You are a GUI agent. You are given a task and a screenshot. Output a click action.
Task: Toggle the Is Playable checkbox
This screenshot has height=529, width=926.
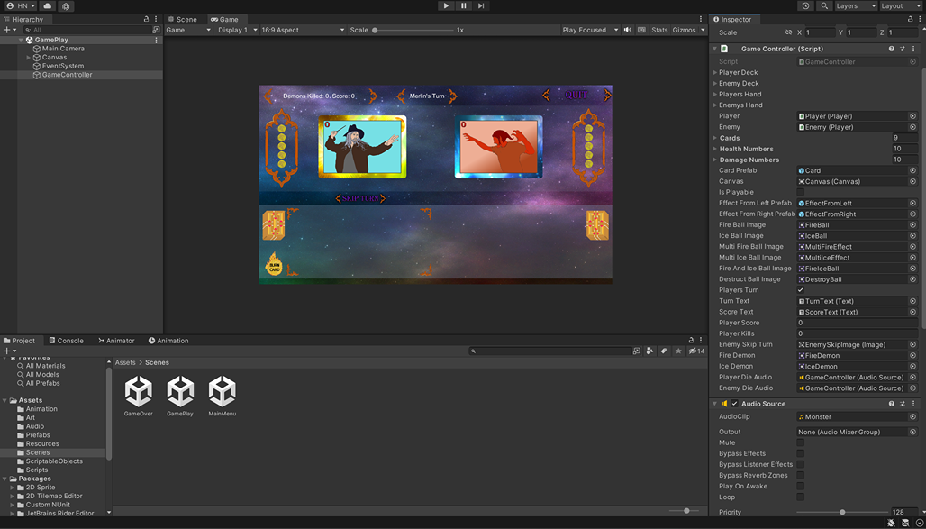coord(800,192)
